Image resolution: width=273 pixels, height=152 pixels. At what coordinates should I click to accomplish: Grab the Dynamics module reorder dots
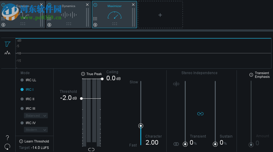(x=69, y=24)
